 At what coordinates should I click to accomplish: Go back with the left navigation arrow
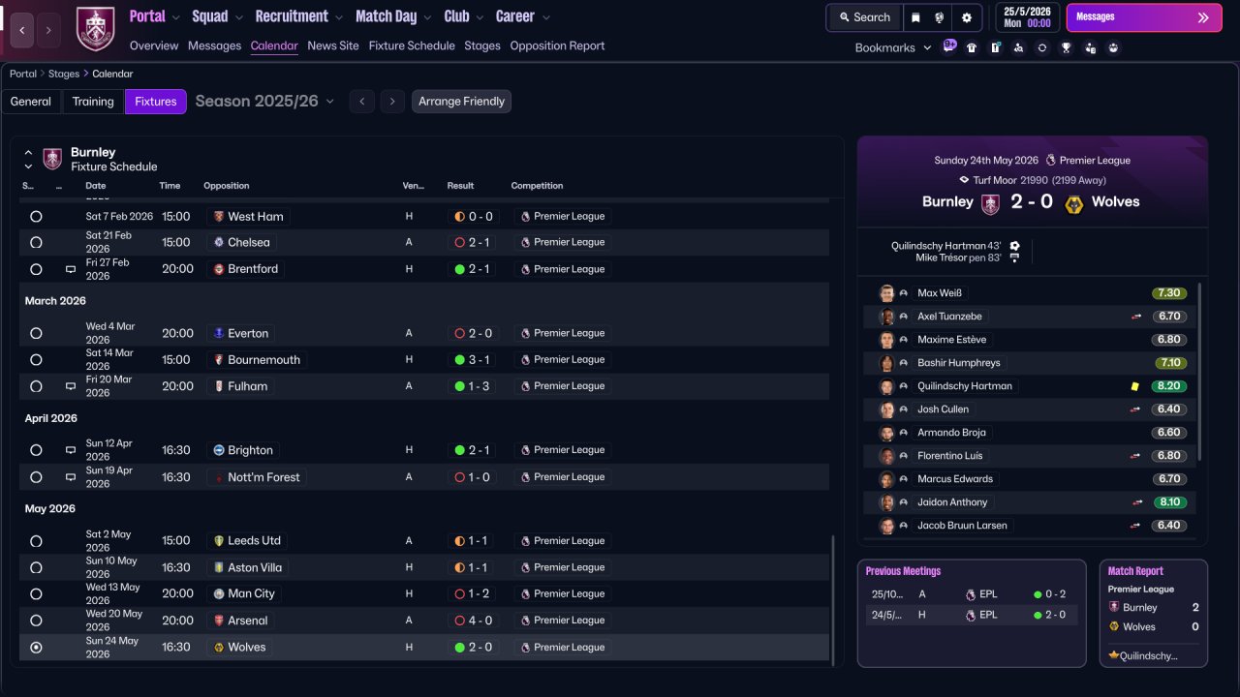coord(22,30)
